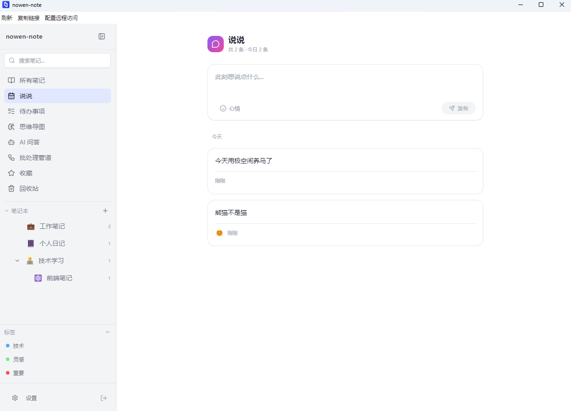Click the brain icon beside 思维导图
This screenshot has height=411, width=571.
11,127
